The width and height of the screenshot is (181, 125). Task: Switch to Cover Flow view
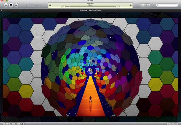pos(148,5)
